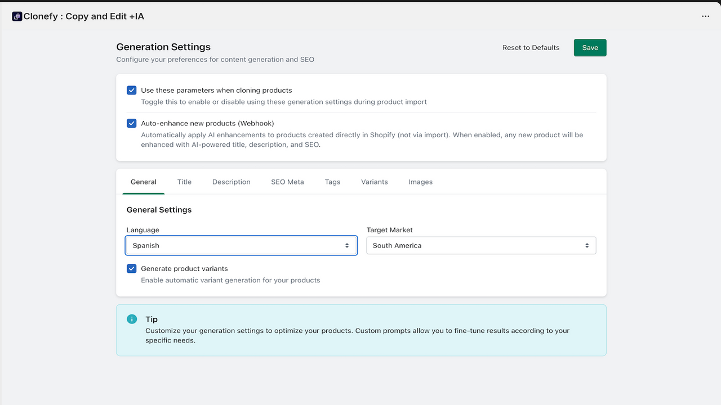Open the Language dropdown showing Spanish
Screen dimensions: 721x405
click(x=242, y=245)
